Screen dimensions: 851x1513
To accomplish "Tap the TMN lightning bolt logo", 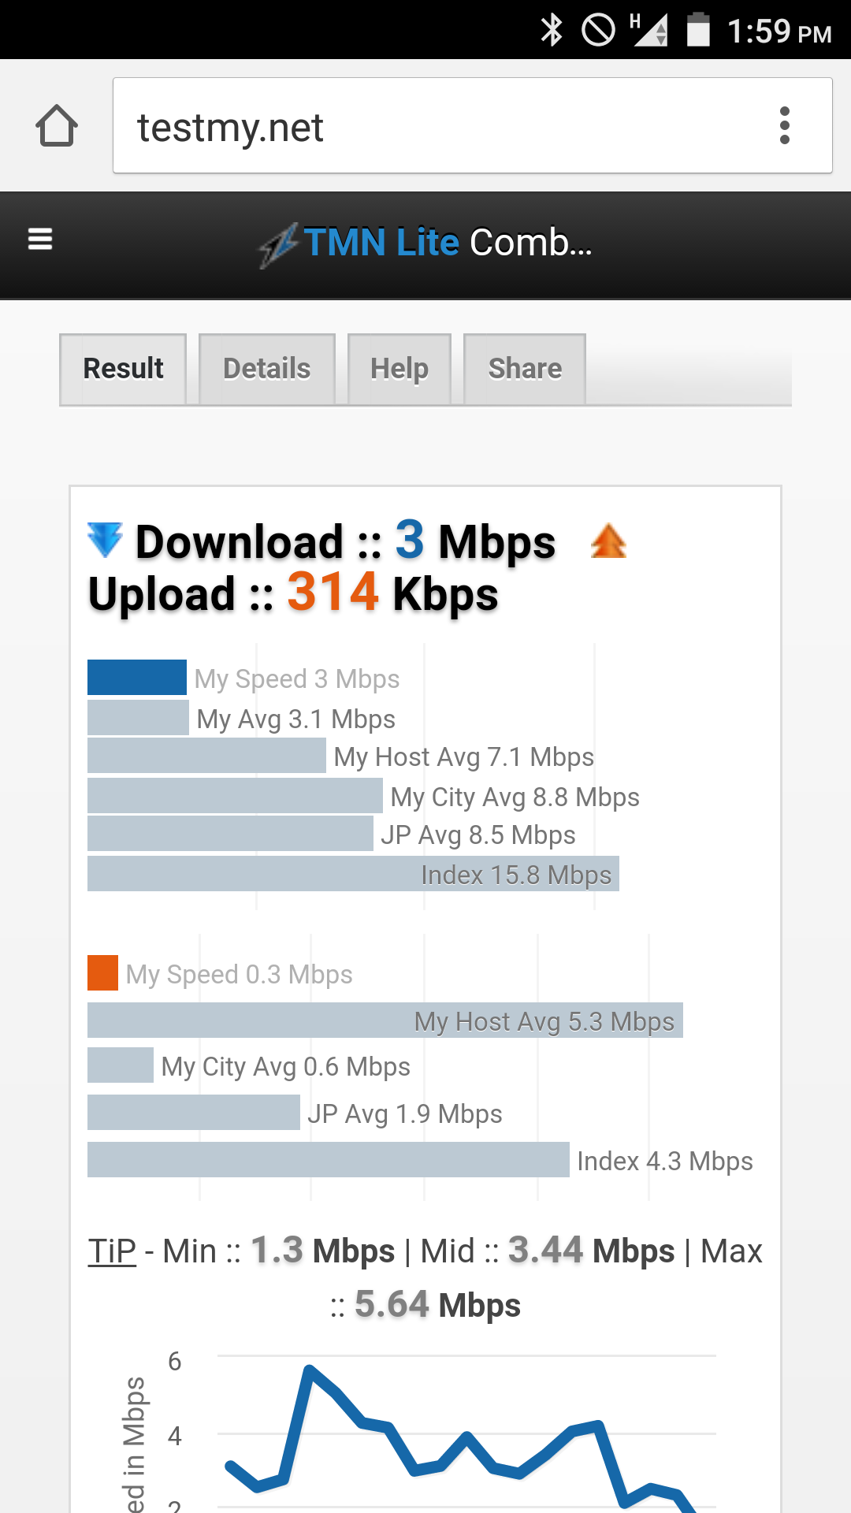I will [280, 244].
